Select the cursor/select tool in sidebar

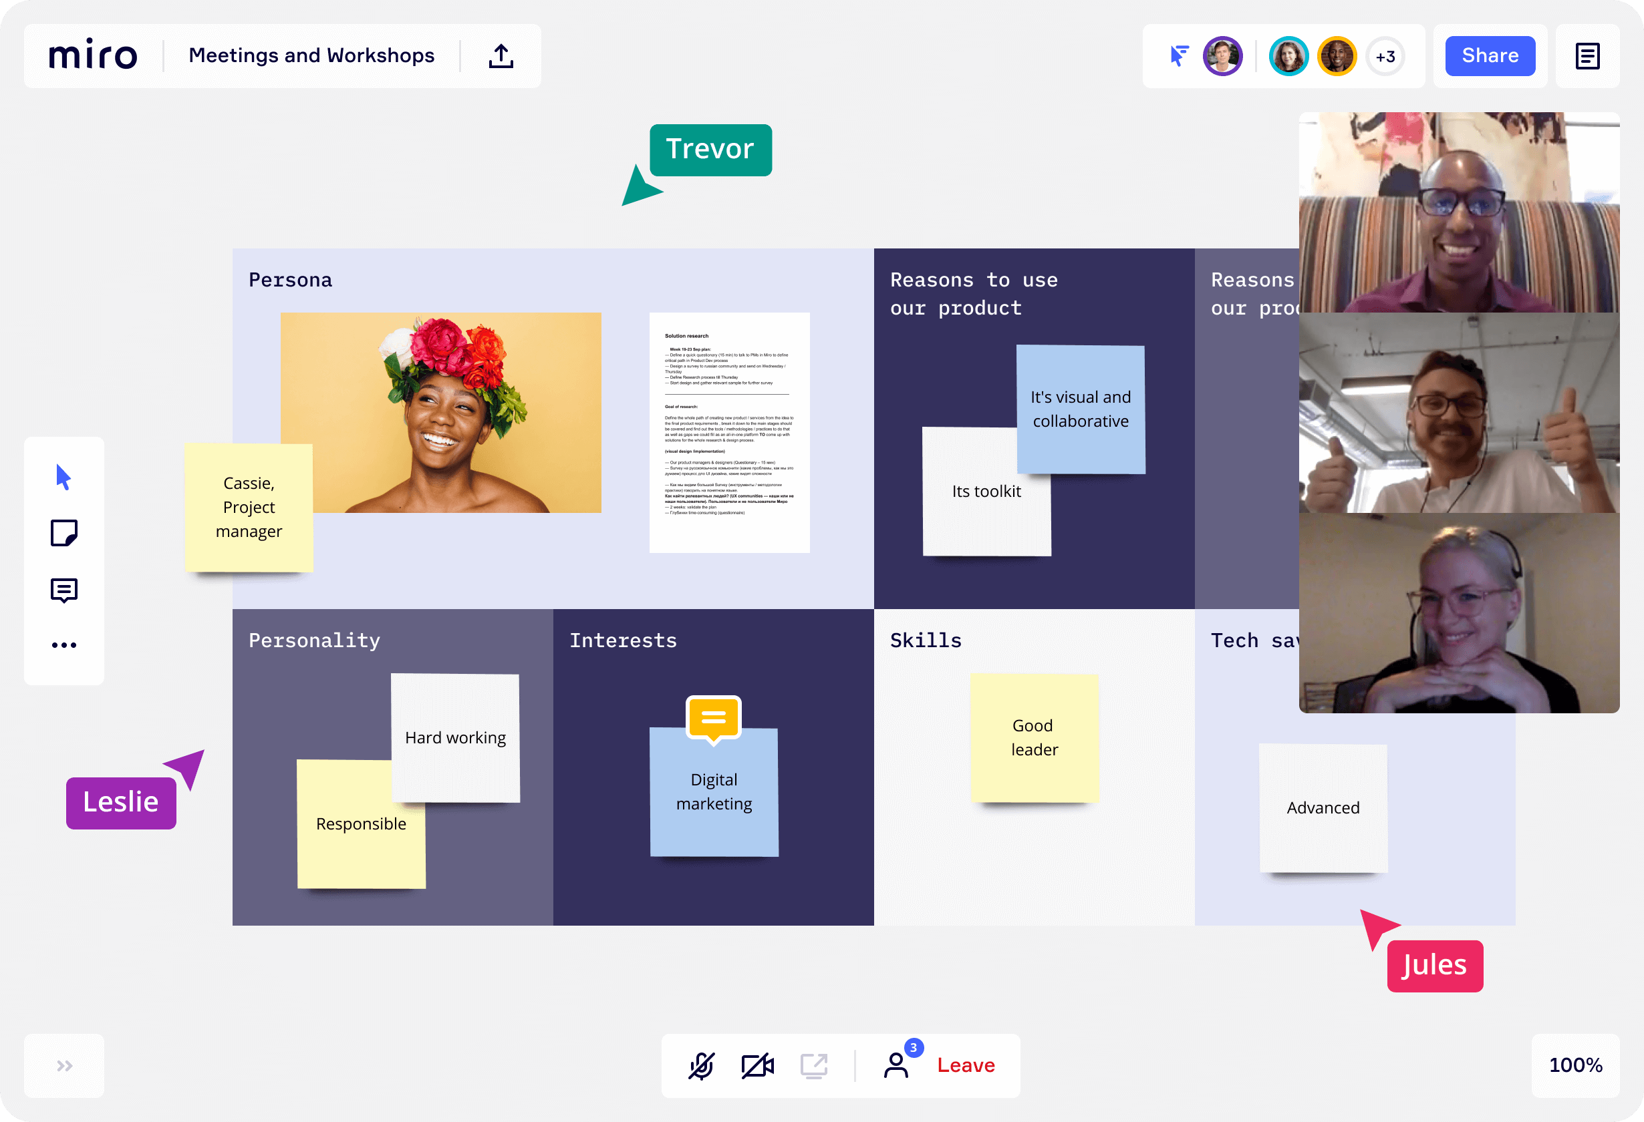pyautogui.click(x=63, y=477)
